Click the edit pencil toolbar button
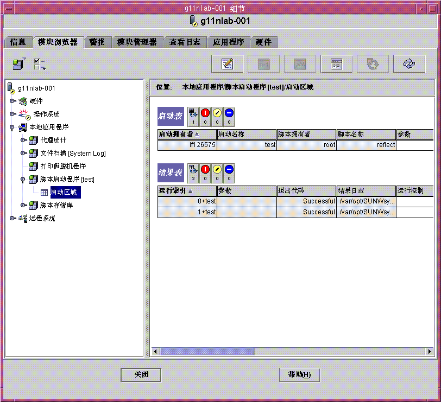Viewport: 441px width, 402px height. tap(227, 64)
